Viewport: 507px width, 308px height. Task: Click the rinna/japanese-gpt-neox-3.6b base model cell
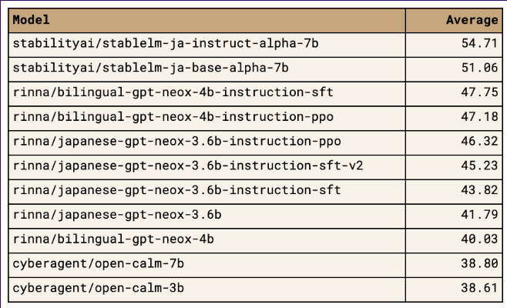[207, 216]
